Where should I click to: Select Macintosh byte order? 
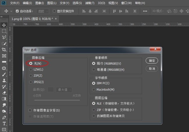click(94, 89)
